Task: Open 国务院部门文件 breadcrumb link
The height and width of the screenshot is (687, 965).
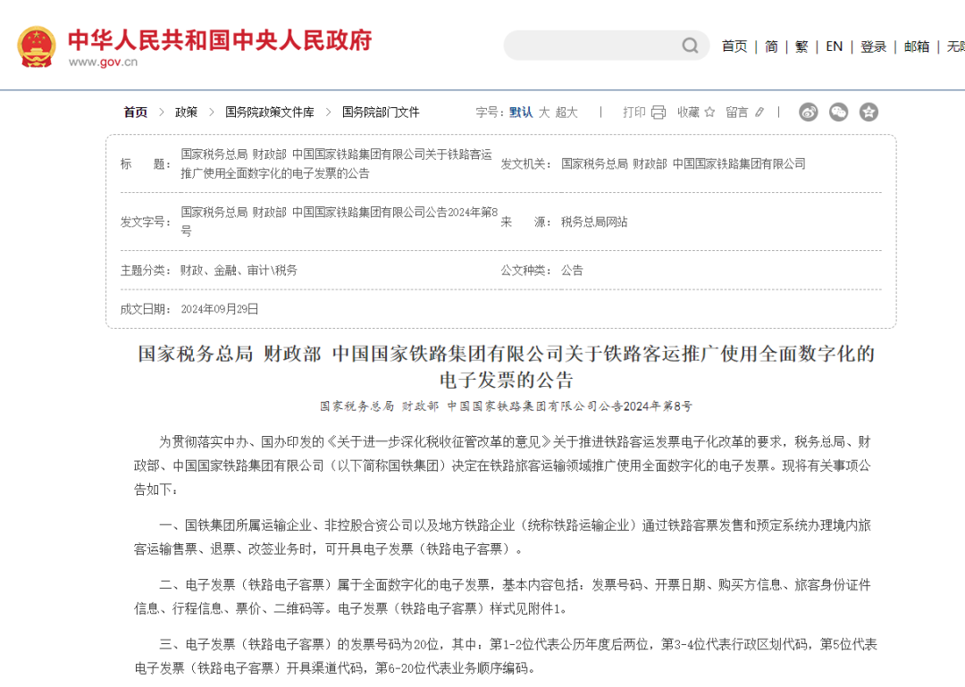Action: click(x=380, y=113)
